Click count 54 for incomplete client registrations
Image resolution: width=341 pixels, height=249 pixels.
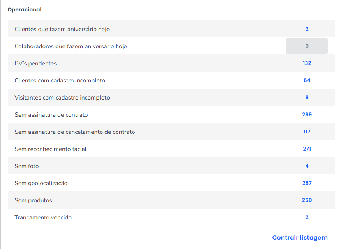307,81
